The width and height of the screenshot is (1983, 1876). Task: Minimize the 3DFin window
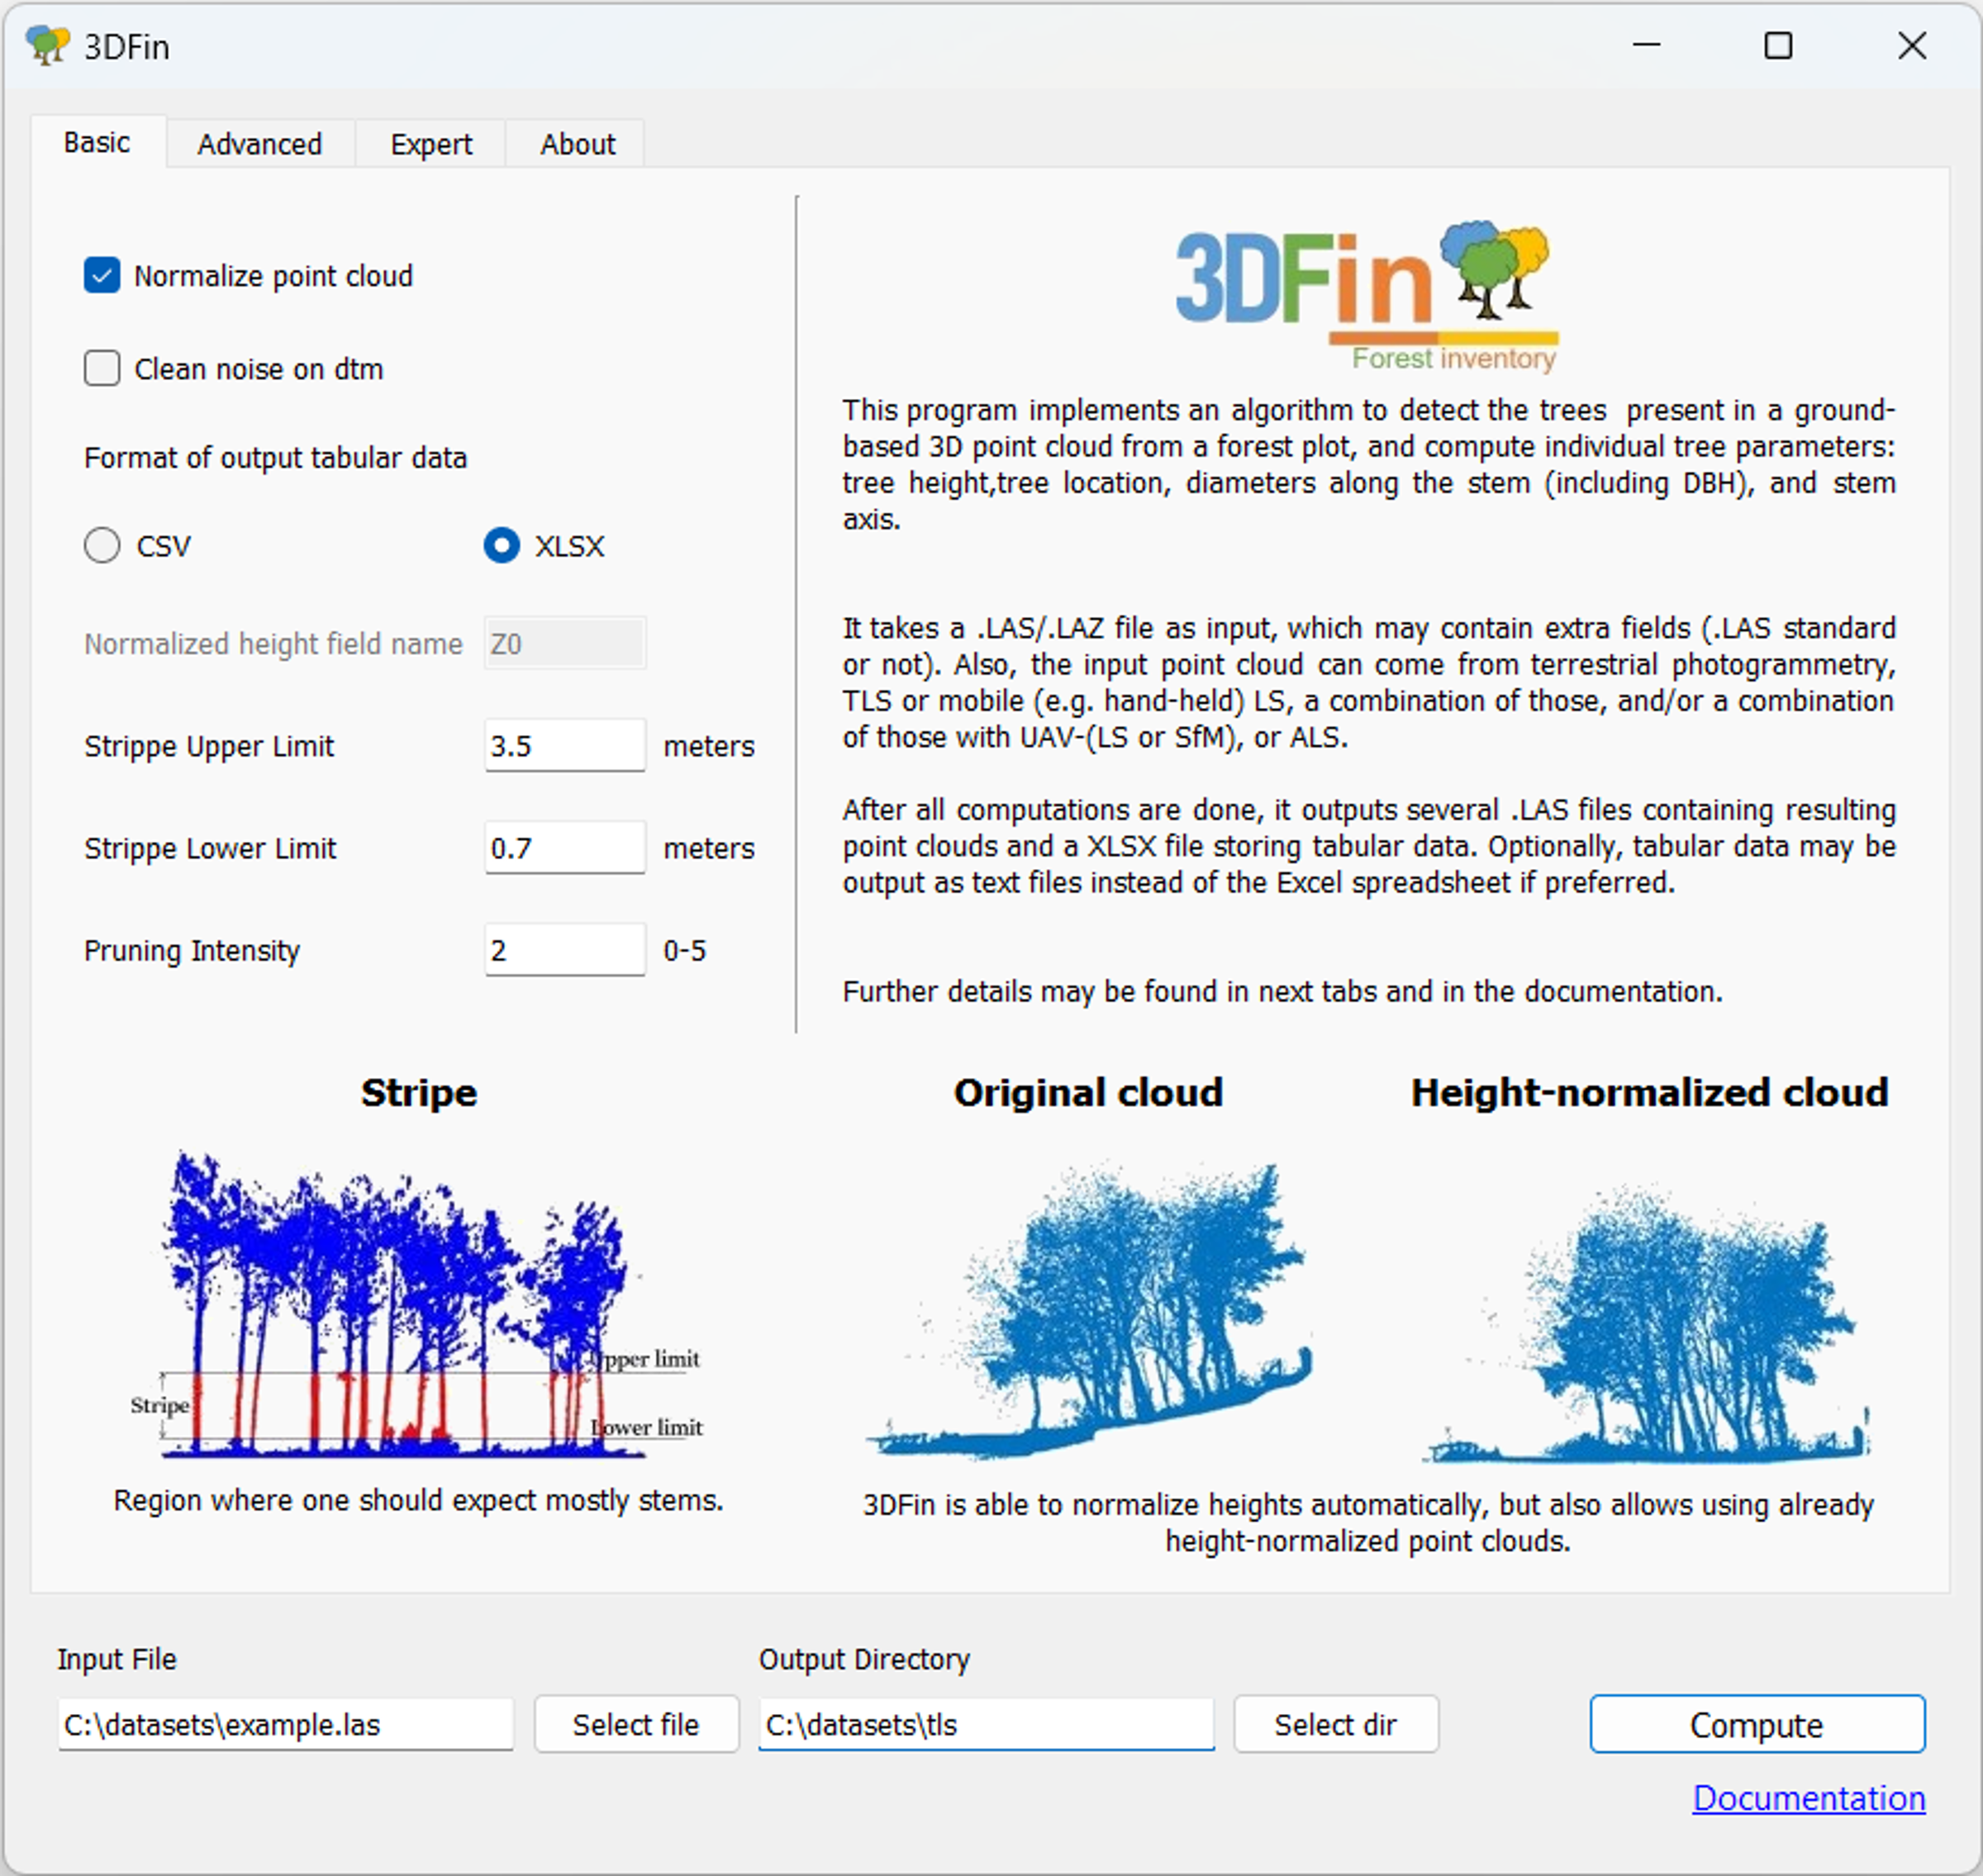click(x=1646, y=46)
